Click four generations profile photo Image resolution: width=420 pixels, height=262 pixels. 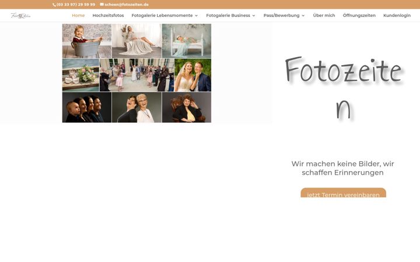tap(87, 107)
